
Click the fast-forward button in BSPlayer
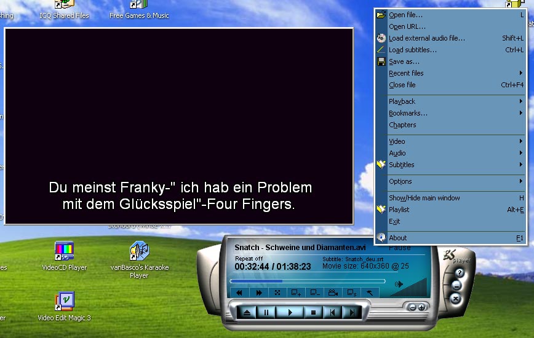click(x=259, y=293)
